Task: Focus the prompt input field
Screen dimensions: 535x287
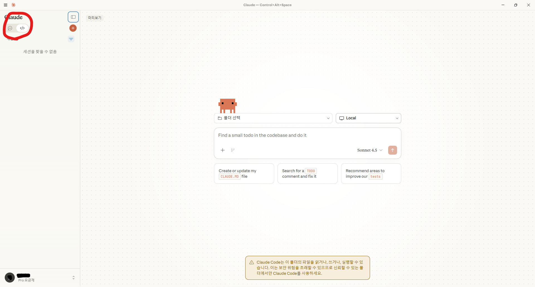Action: [x=307, y=135]
